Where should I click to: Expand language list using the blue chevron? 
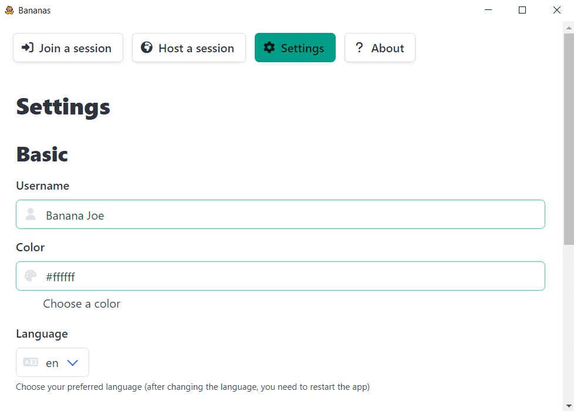pos(73,363)
